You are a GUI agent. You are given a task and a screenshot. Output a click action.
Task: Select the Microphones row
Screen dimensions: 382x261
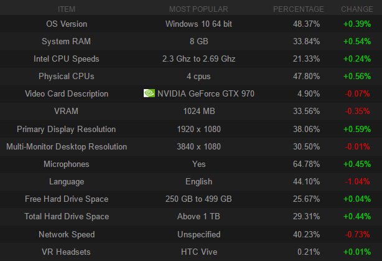[67, 164]
